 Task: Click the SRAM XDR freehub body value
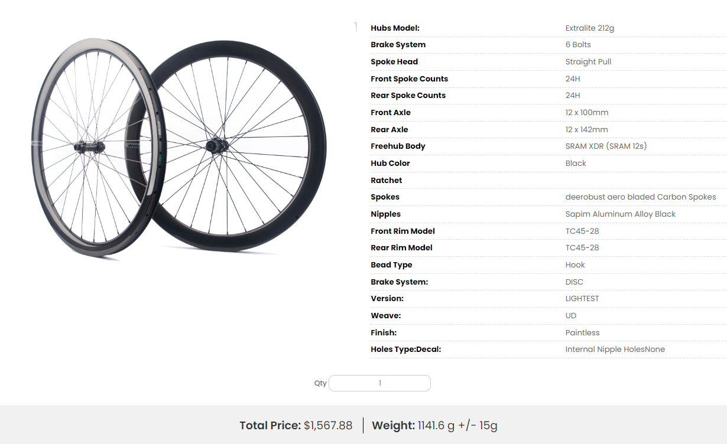(x=606, y=146)
